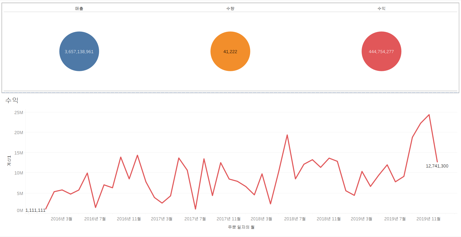This screenshot has height=237, width=461.
Task: Click the 주문 일자의 월 axis title
Action: tap(241, 227)
